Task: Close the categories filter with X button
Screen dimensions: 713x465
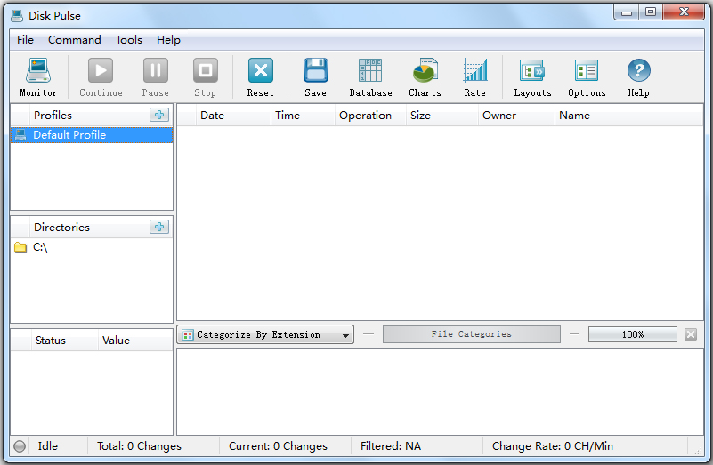Action: (691, 334)
